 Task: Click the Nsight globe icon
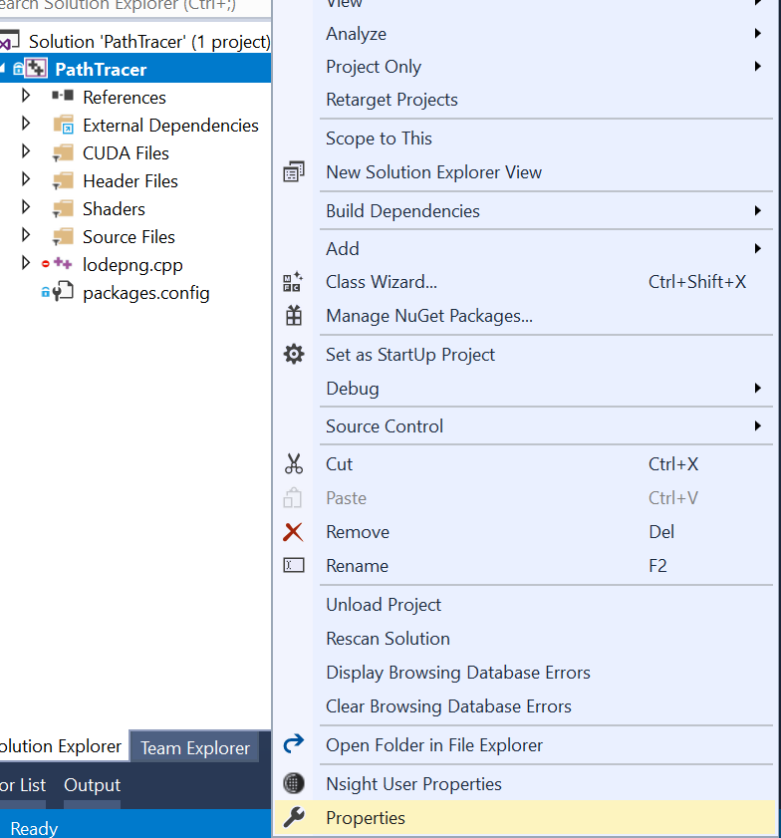tap(293, 783)
